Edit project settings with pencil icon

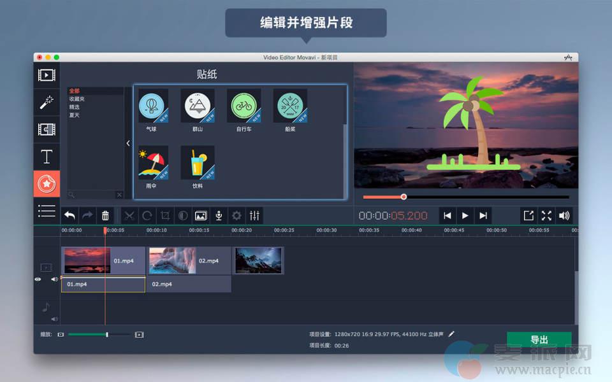tap(452, 334)
